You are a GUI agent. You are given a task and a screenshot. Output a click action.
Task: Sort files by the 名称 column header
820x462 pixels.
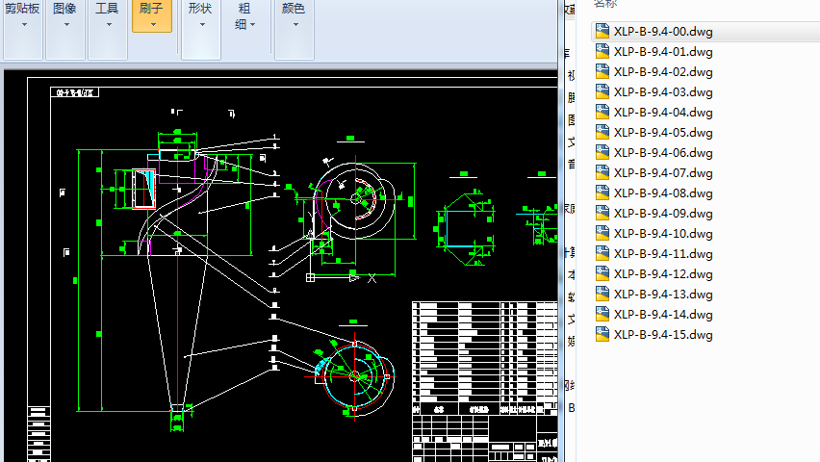tap(605, 5)
